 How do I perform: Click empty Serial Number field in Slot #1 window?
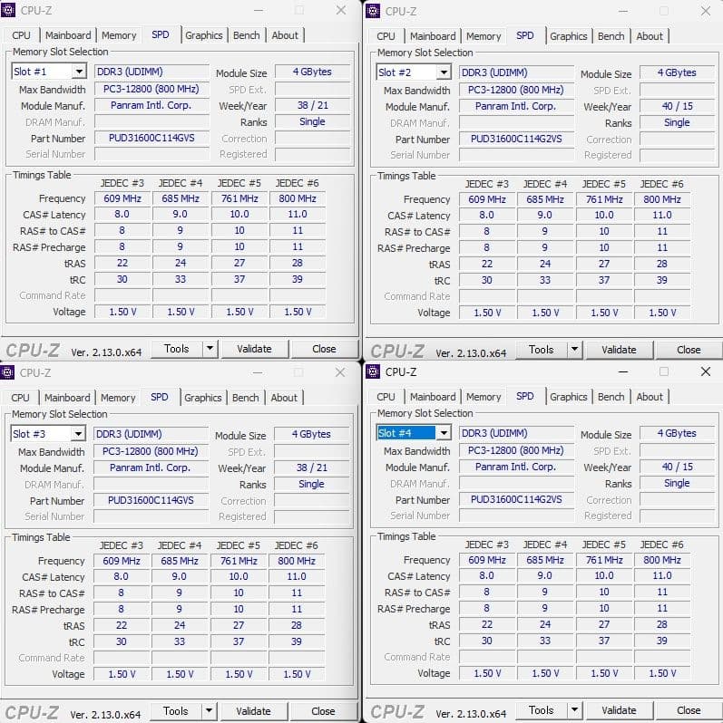[151, 154]
